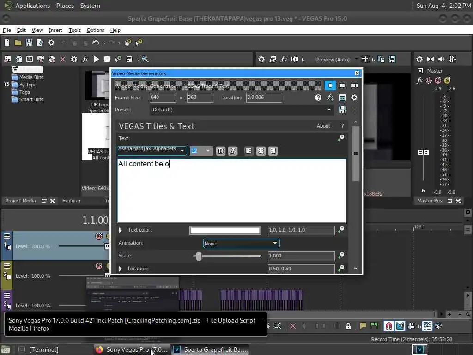The height and width of the screenshot is (355, 473).
Task: Open font family dropdown AsanaMathJax_Alphabets
Action: [x=152, y=150]
